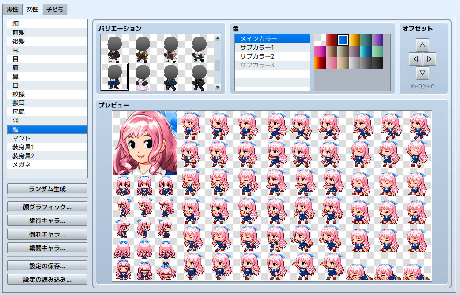Pick the orange color swatch
Screen dimensions: 460x295
[x=354, y=40]
